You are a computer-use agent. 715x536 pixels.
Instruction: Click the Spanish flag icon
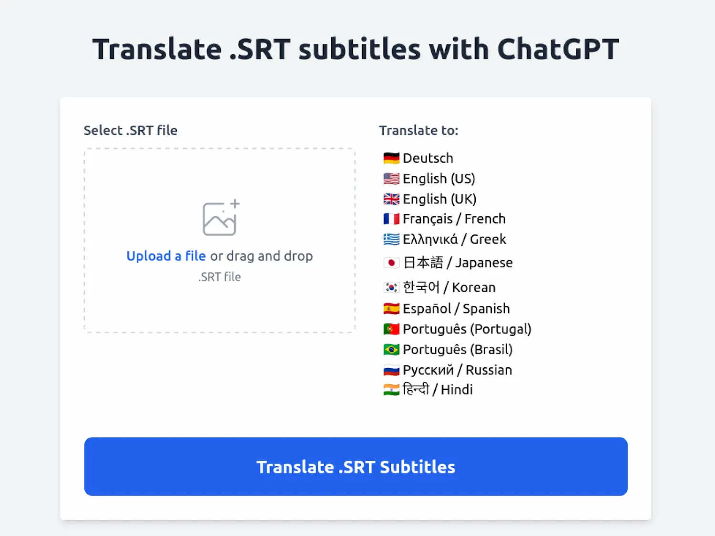pyautogui.click(x=391, y=308)
